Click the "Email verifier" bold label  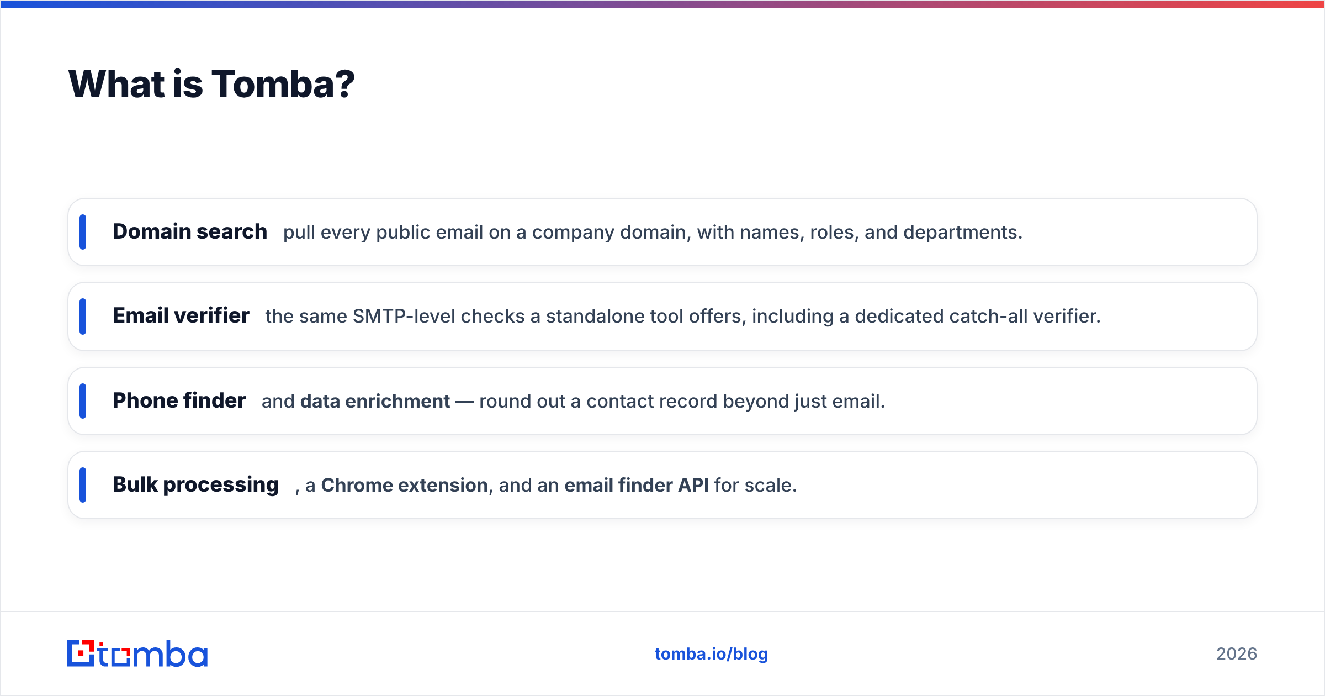point(181,315)
